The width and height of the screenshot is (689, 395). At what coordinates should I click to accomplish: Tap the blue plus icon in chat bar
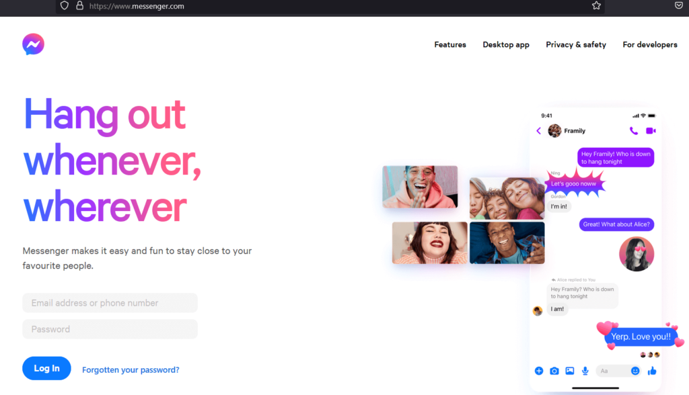(x=539, y=371)
